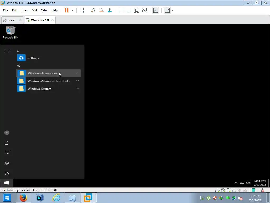The image size is (270, 203).
Task: Open the stretch options dropdown arrow
Action: tap(173, 10)
